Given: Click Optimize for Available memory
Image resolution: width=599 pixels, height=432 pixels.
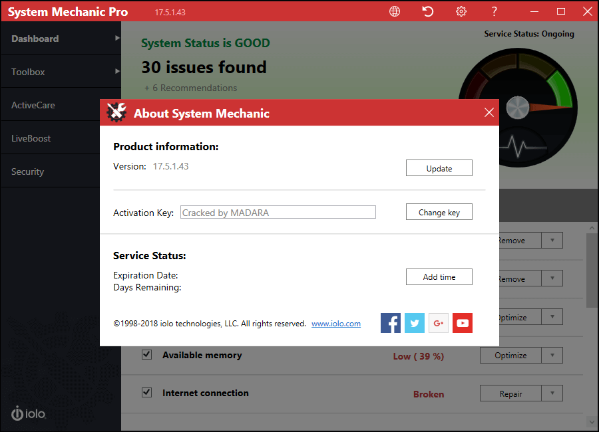Looking at the screenshot, I should 510,356.
